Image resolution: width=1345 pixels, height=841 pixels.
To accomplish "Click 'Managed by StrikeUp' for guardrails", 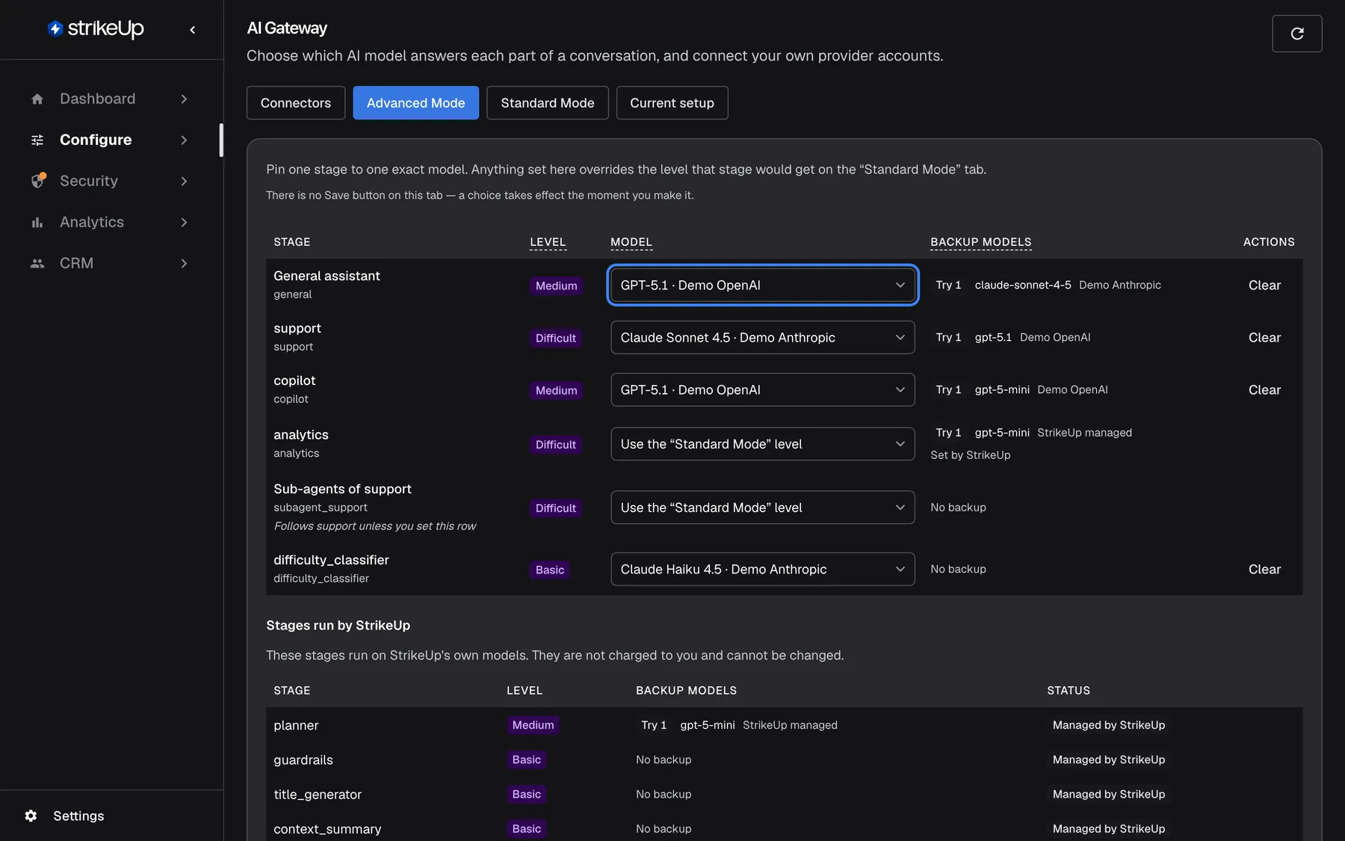I will pos(1109,760).
